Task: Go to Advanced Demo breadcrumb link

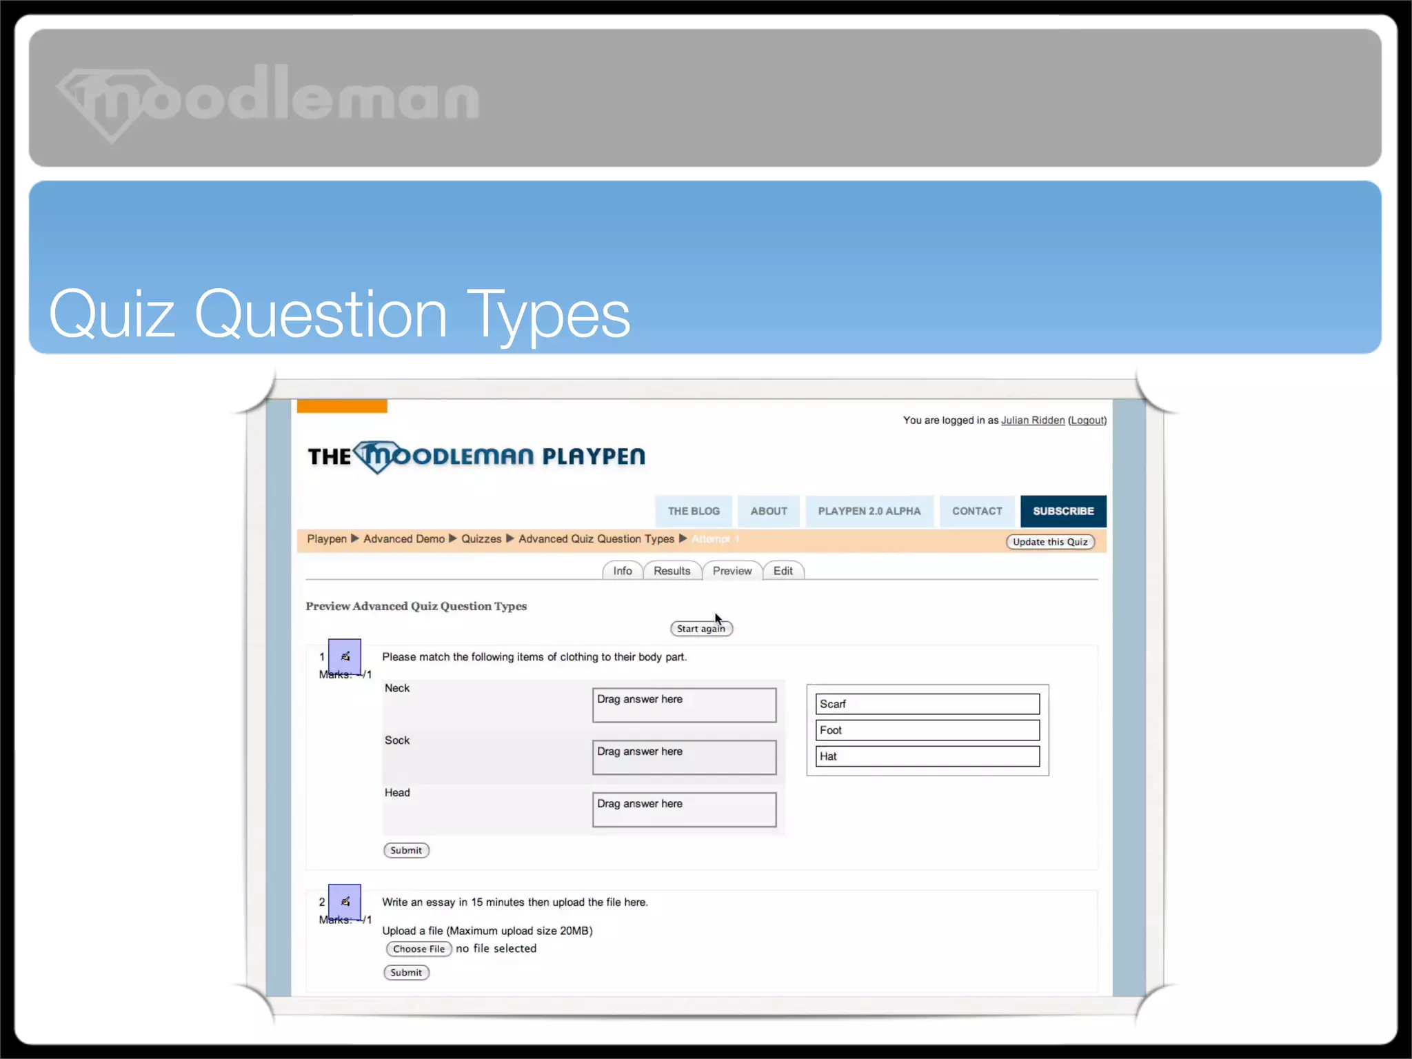Action: click(404, 539)
